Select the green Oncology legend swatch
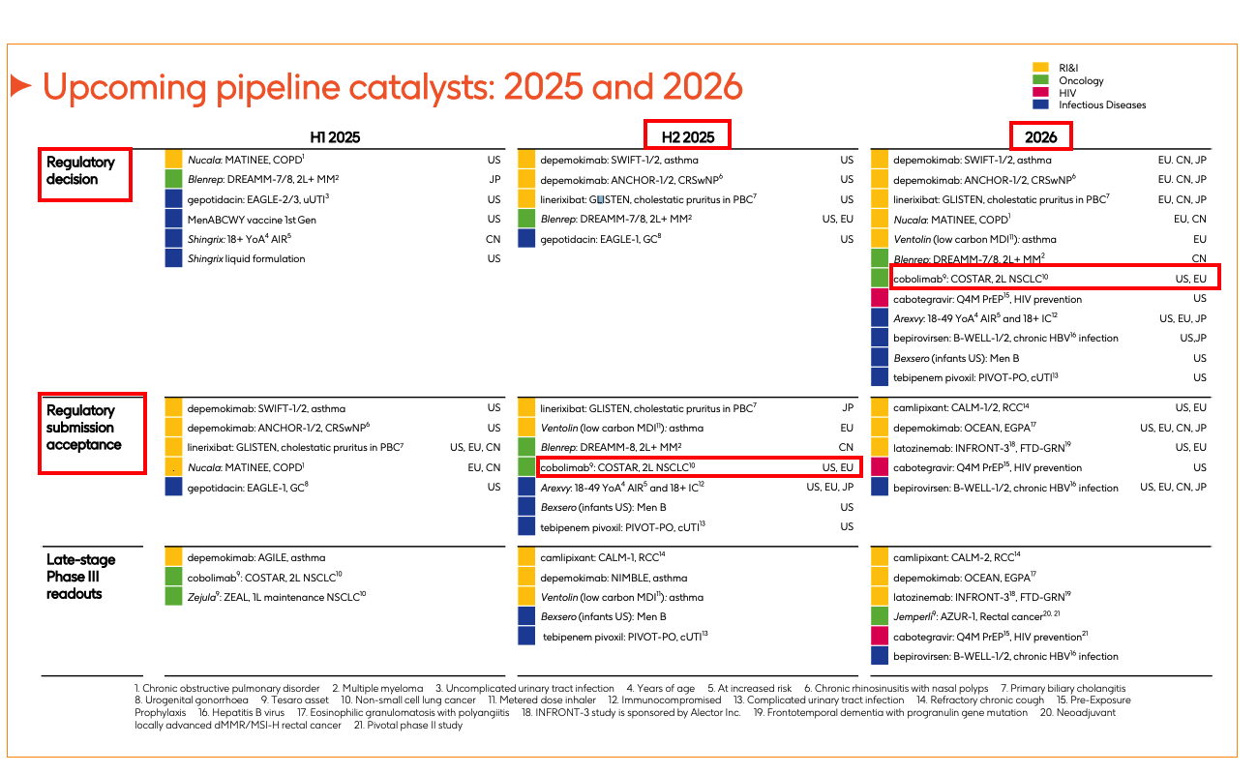The image size is (1258, 774). [x=1041, y=80]
